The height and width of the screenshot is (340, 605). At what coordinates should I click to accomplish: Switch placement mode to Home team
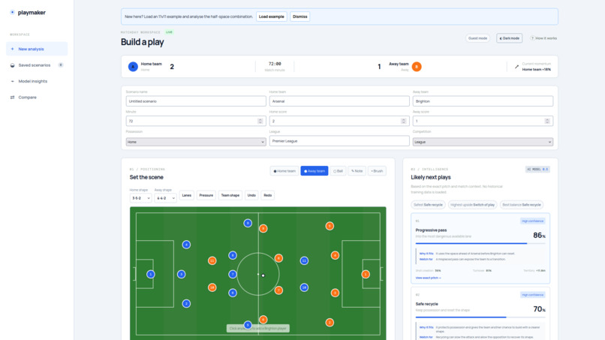[284, 171]
